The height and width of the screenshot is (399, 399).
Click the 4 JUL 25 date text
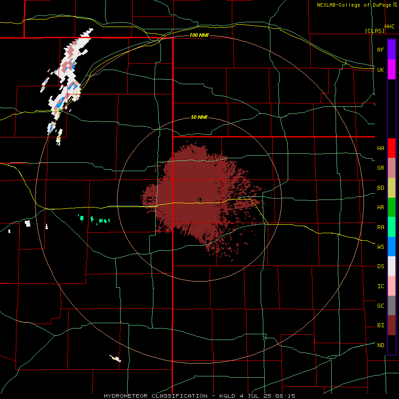(255, 396)
